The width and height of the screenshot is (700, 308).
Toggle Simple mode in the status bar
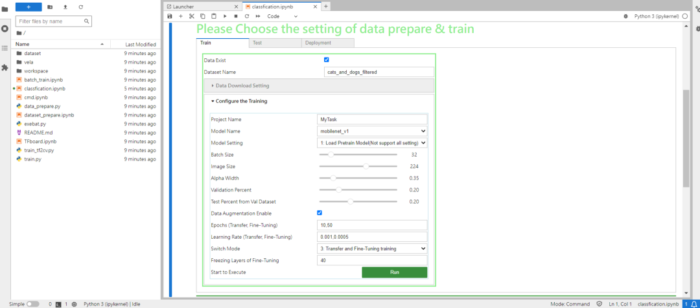pos(33,303)
